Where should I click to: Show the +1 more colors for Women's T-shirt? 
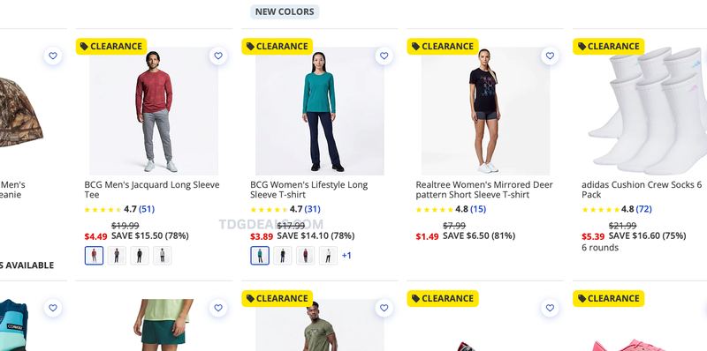[346, 256]
